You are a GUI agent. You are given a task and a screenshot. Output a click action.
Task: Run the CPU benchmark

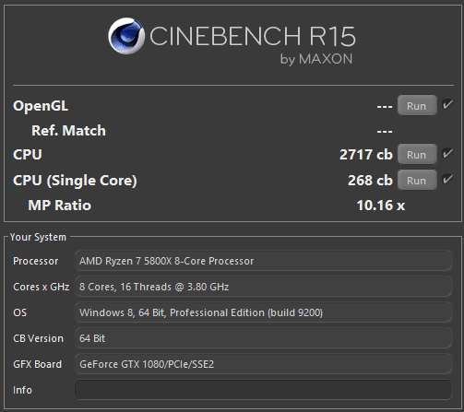(417, 155)
